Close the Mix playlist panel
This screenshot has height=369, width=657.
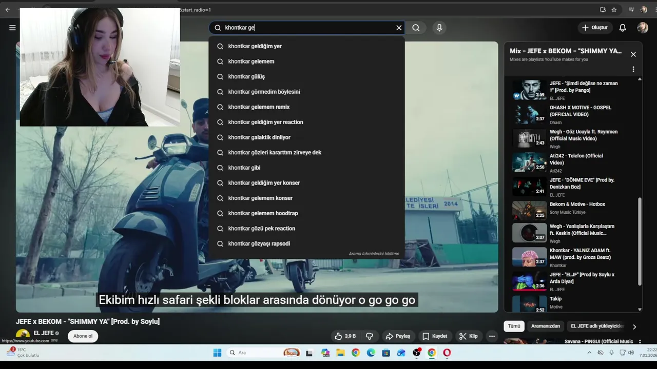[633, 54]
